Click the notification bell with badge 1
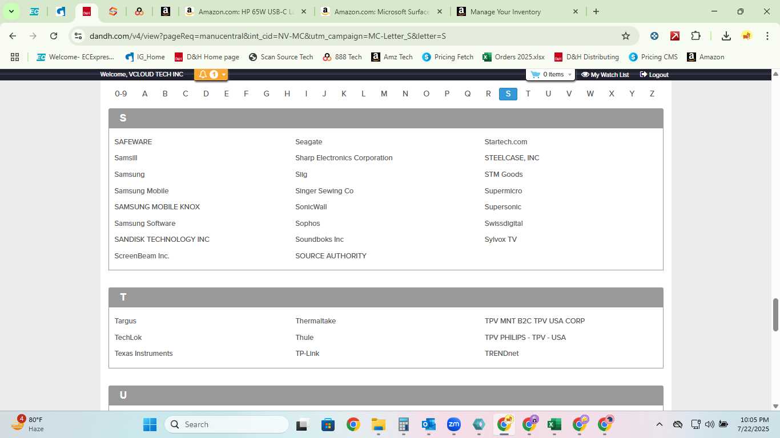The width and height of the screenshot is (780, 438). coord(208,75)
